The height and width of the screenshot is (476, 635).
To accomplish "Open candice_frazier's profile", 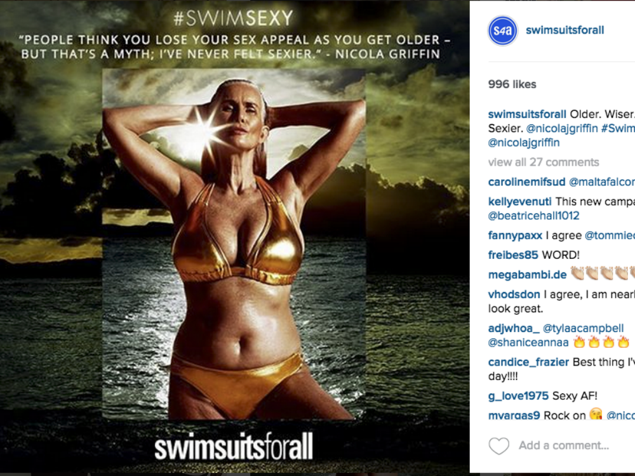I will 528,362.
